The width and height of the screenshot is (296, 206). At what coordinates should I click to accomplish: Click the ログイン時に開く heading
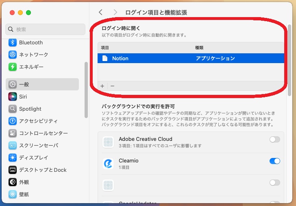[x=121, y=28]
